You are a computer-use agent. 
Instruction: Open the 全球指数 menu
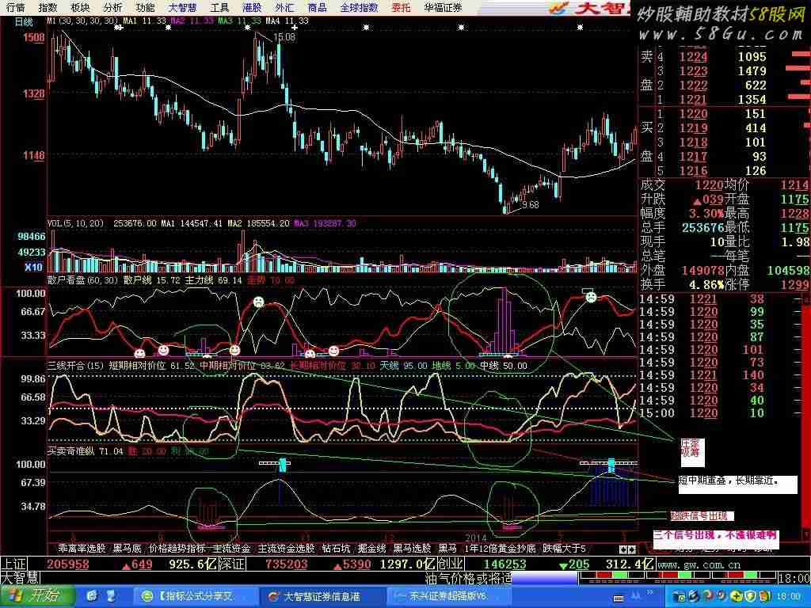(359, 7)
